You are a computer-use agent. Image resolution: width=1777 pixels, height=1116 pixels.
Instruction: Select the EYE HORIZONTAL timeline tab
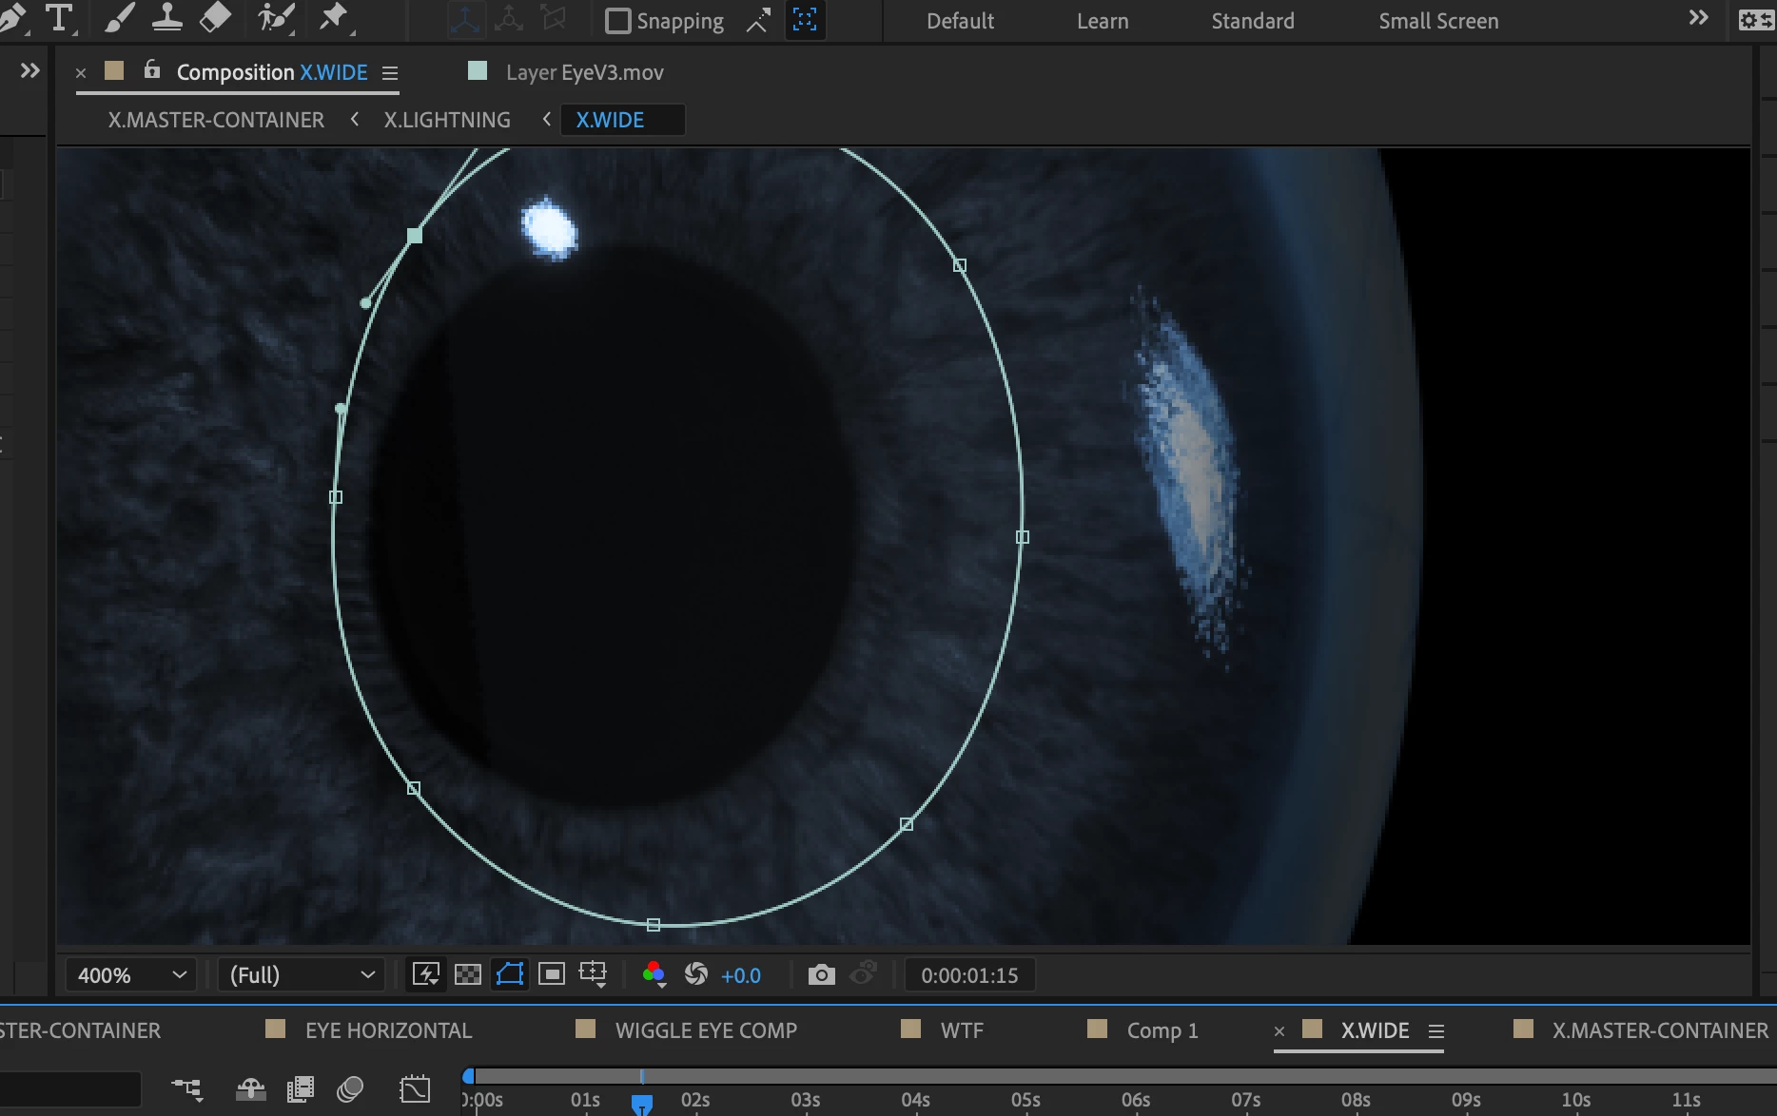coord(388,1030)
